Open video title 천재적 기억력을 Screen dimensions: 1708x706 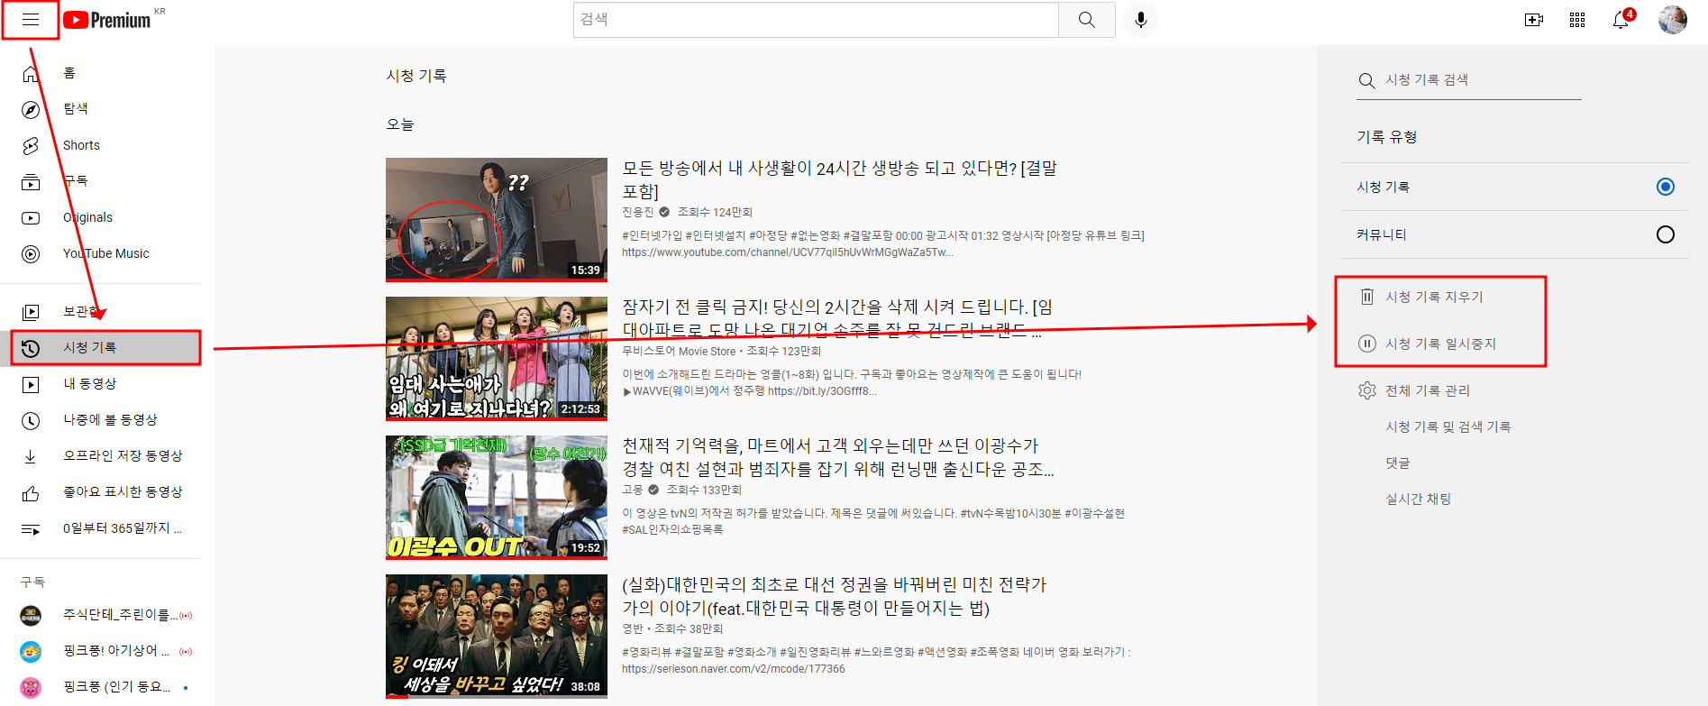tap(838, 457)
